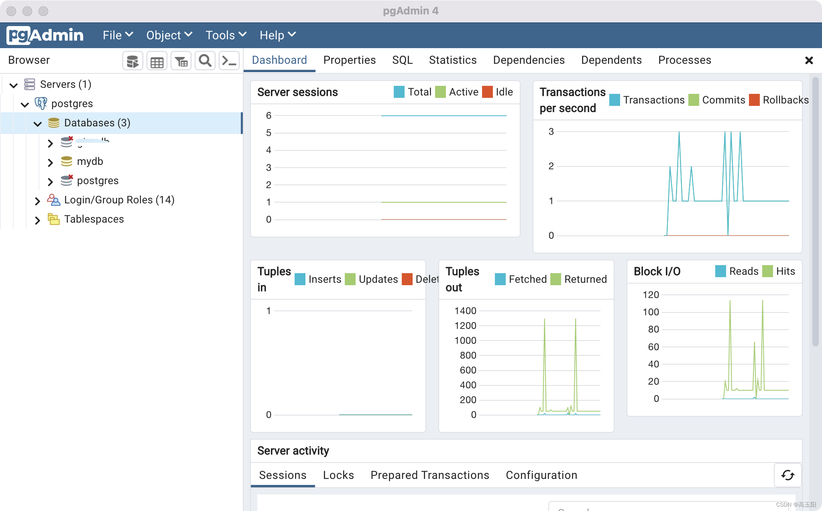
Task: Click the Filtered Rows icon in Browser toolbar
Action: pos(181,61)
